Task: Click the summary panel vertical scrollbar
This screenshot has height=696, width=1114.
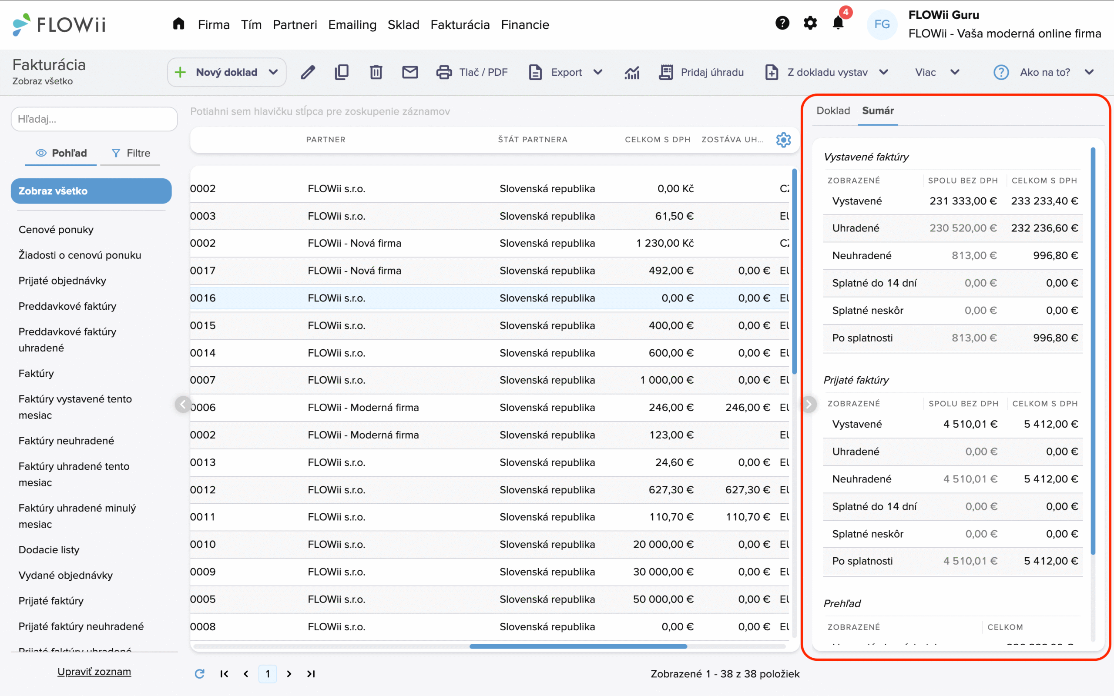Action: 1093,351
